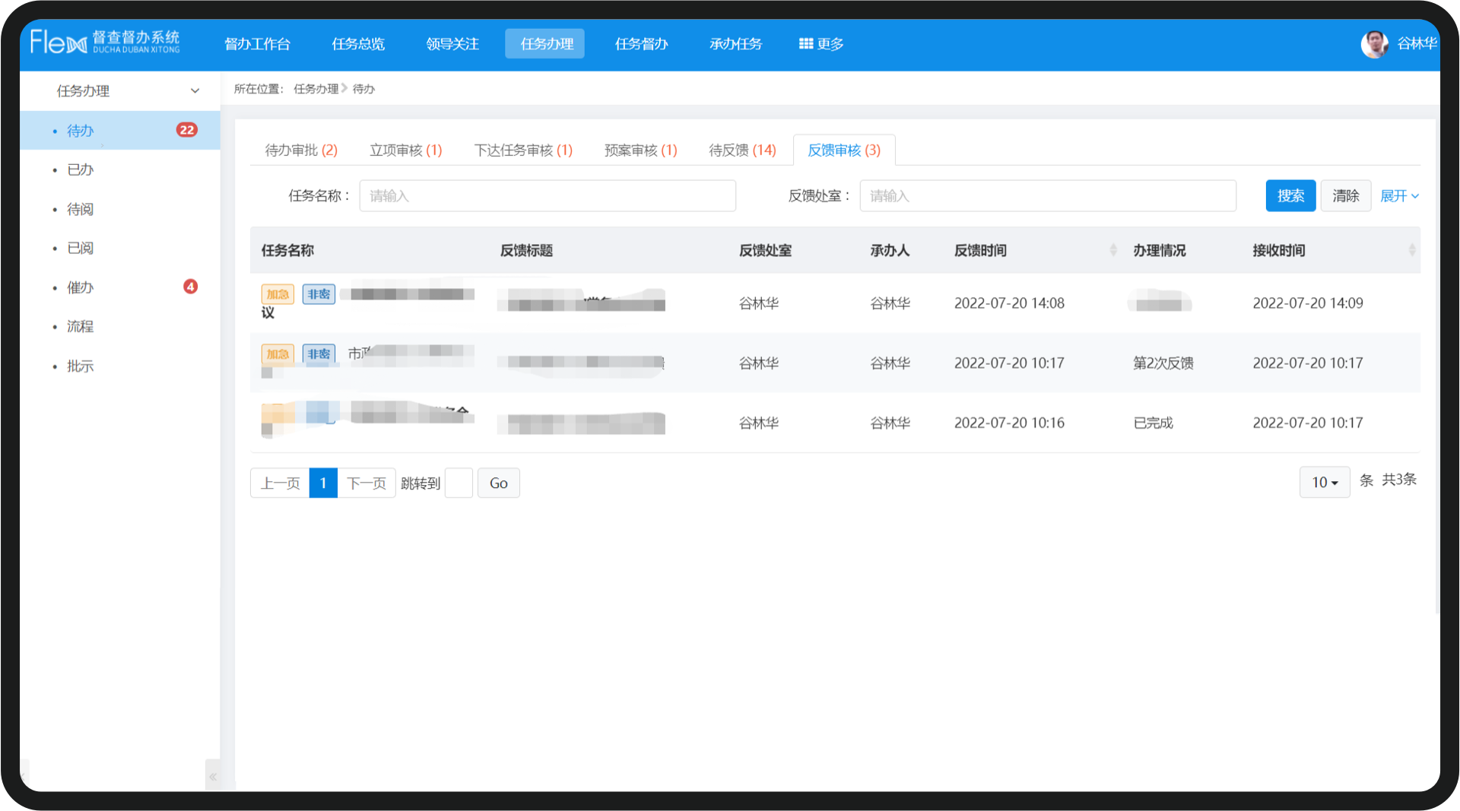Click the 加急 tag in the second row

[x=278, y=354]
